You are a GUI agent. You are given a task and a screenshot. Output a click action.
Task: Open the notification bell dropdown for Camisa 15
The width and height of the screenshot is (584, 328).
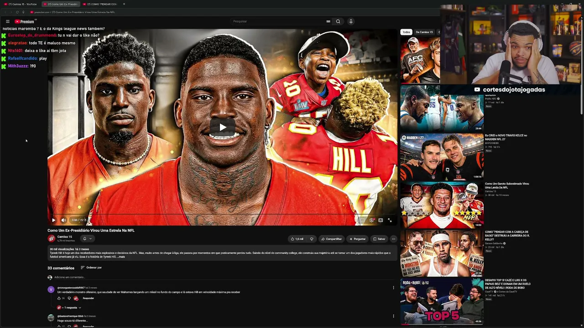click(87, 239)
